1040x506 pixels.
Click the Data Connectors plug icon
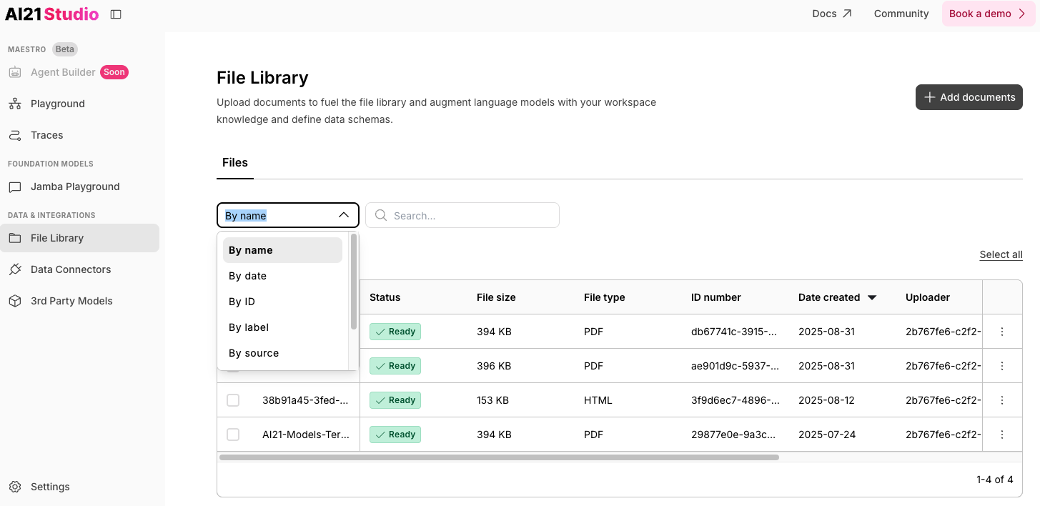pos(15,269)
